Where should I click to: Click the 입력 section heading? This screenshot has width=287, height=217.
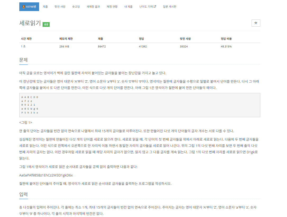[24, 194]
